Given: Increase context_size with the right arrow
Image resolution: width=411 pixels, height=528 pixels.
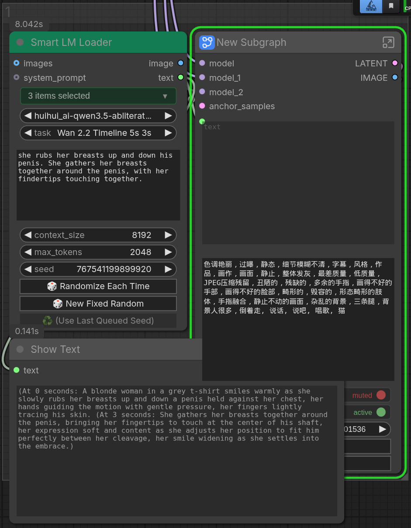Looking at the screenshot, I should pos(168,235).
